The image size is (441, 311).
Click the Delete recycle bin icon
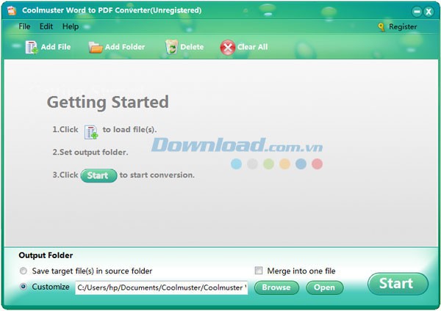pos(171,47)
